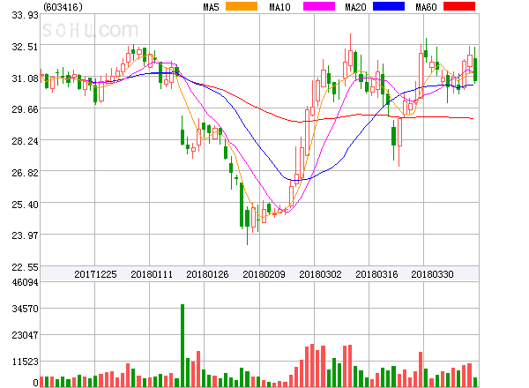Click the 29.66 price axis label
This screenshot has width=529, height=388.
25,109
